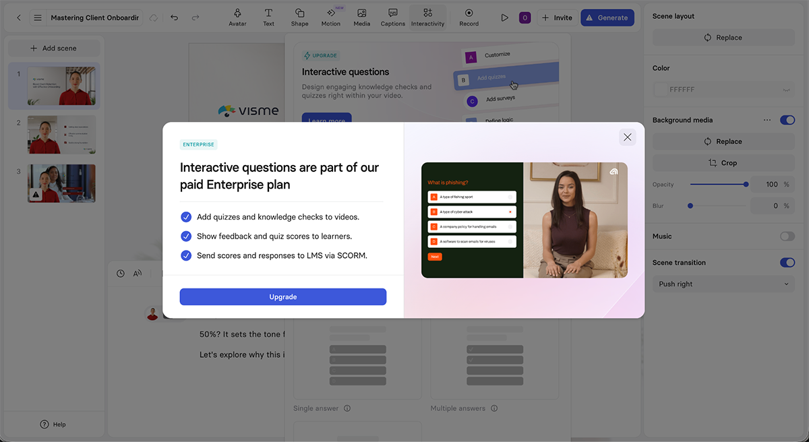Toggle the Music switch
The width and height of the screenshot is (809, 442).
click(x=787, y=236)
